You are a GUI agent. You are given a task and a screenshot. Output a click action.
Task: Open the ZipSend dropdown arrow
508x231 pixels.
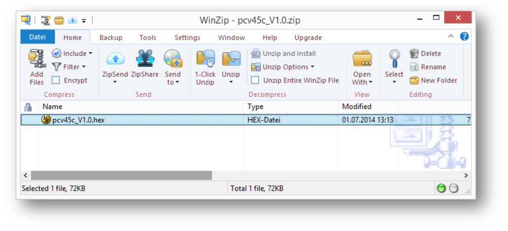click(115, 82)
